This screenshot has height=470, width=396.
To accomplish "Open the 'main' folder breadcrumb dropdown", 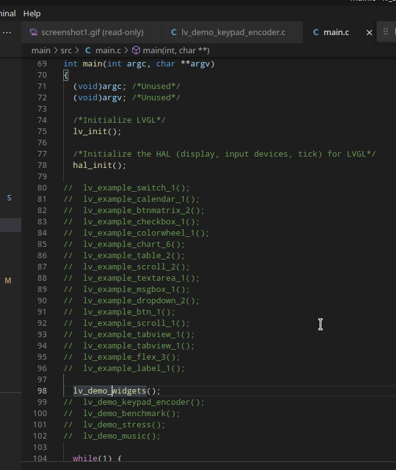I will click(x=41, y=50).
